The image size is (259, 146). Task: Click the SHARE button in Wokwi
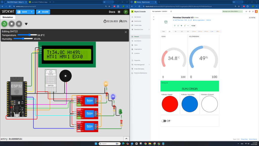coord(43,12)
